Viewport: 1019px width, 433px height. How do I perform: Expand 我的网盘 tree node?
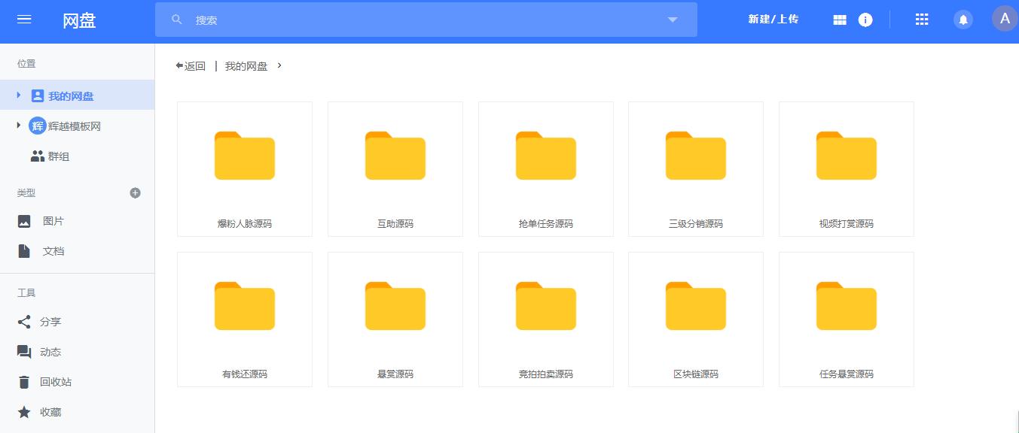tap(19, 95)
